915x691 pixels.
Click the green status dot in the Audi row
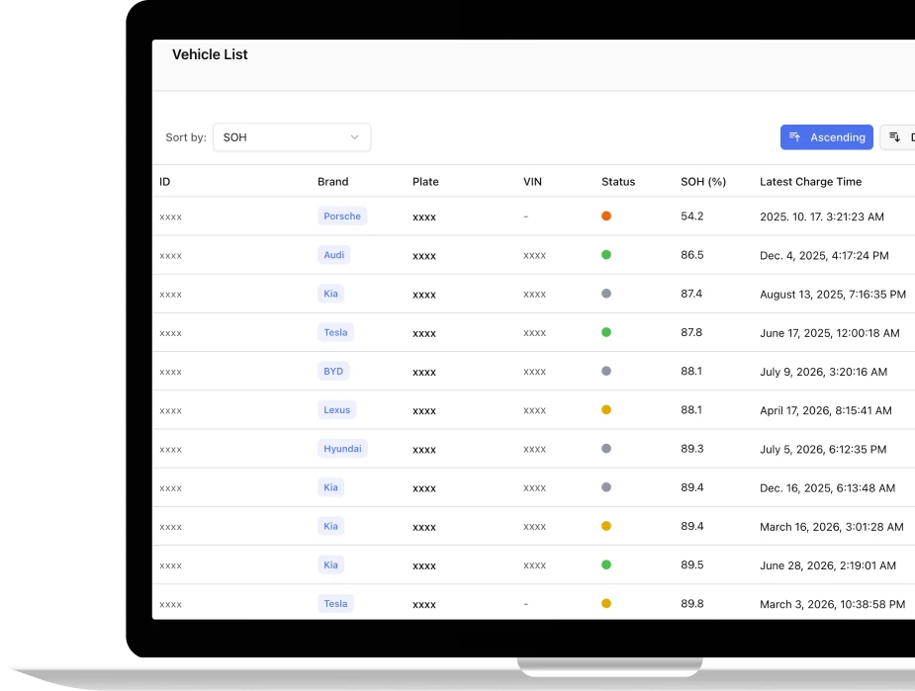click(x=606, y=255)
